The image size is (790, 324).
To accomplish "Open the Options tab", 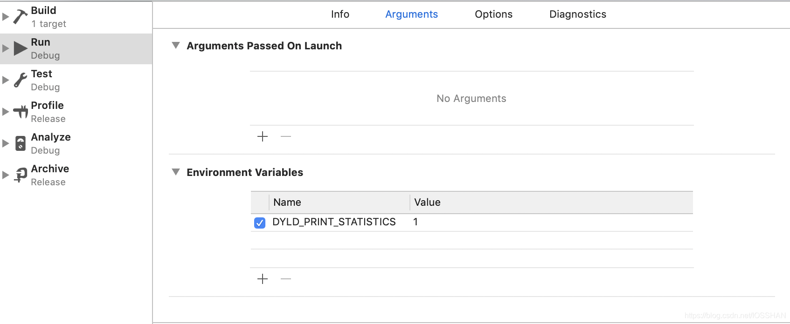I will click(x=493, y=14).
